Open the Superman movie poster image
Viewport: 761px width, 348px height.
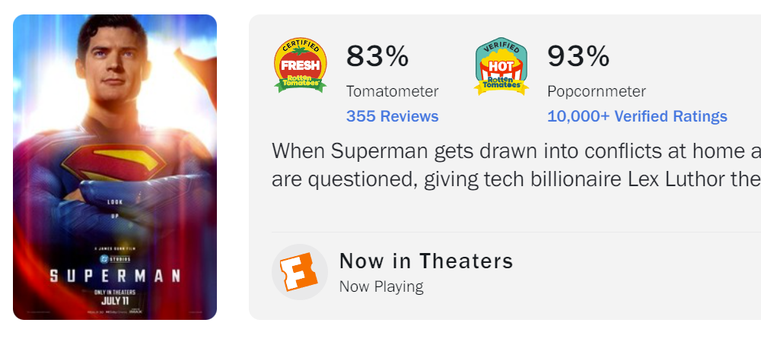(x=115, y=167)
